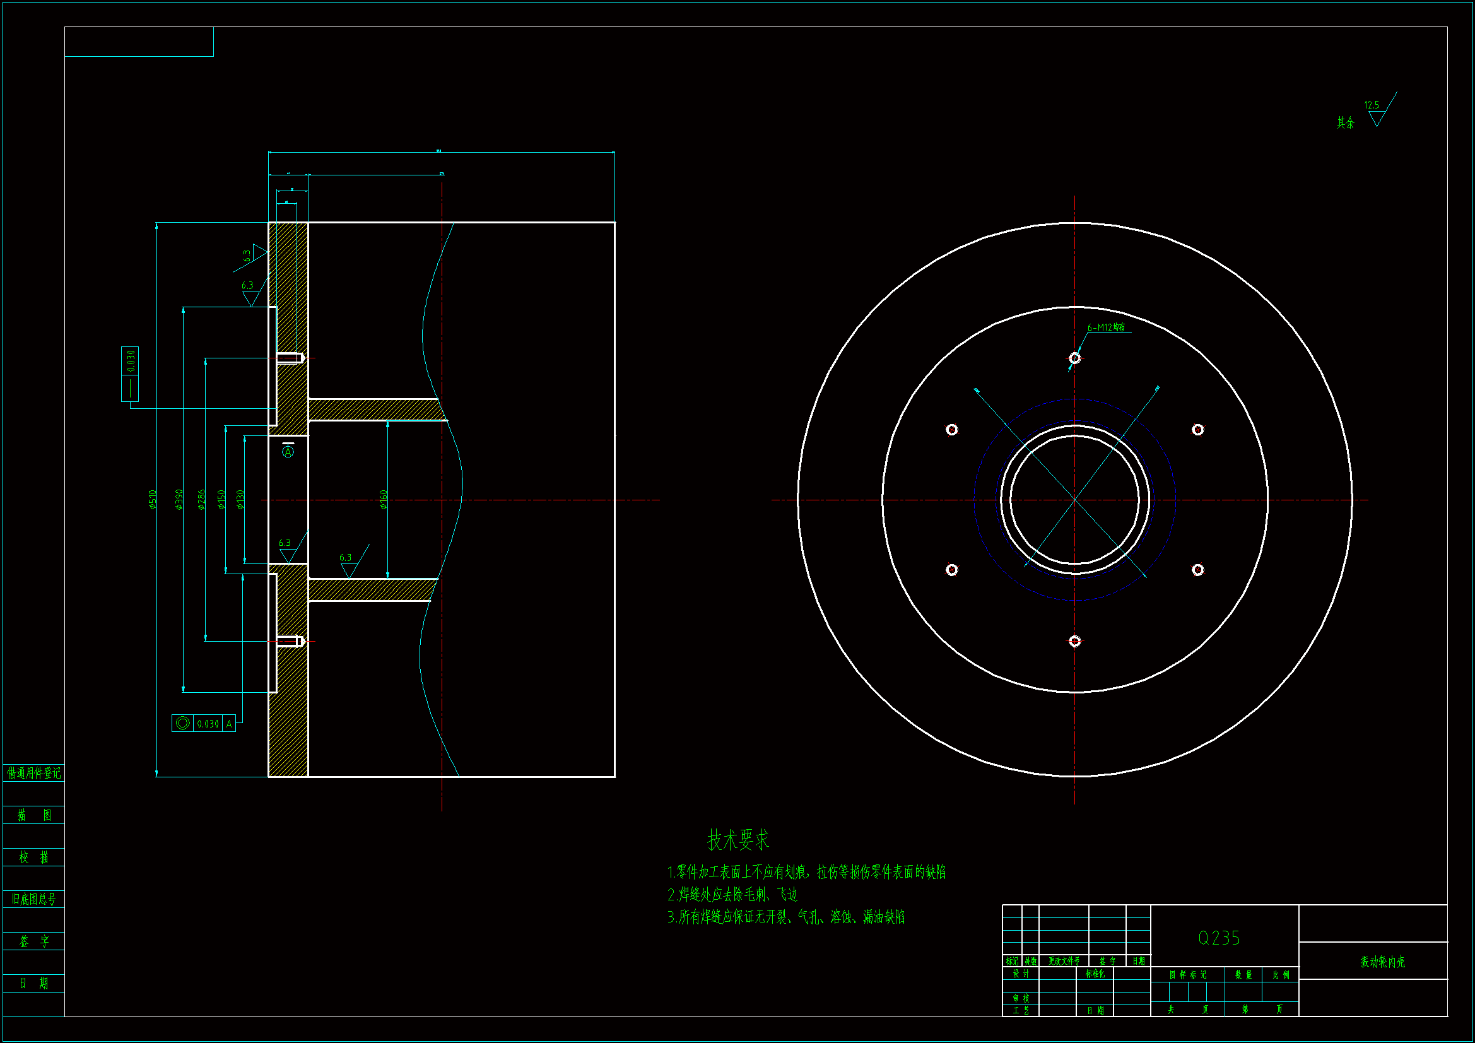
Task: Click the 图样标记 title block cell
Action: click(1187, 975)
